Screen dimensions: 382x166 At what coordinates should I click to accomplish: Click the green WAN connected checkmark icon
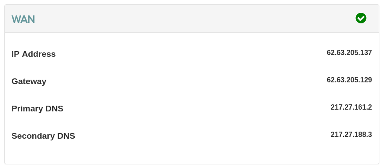(361, 18)
